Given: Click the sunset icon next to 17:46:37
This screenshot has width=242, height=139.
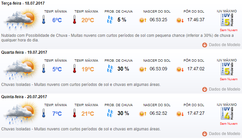Looking at the screenshot, I should click(x=180, y=20).
